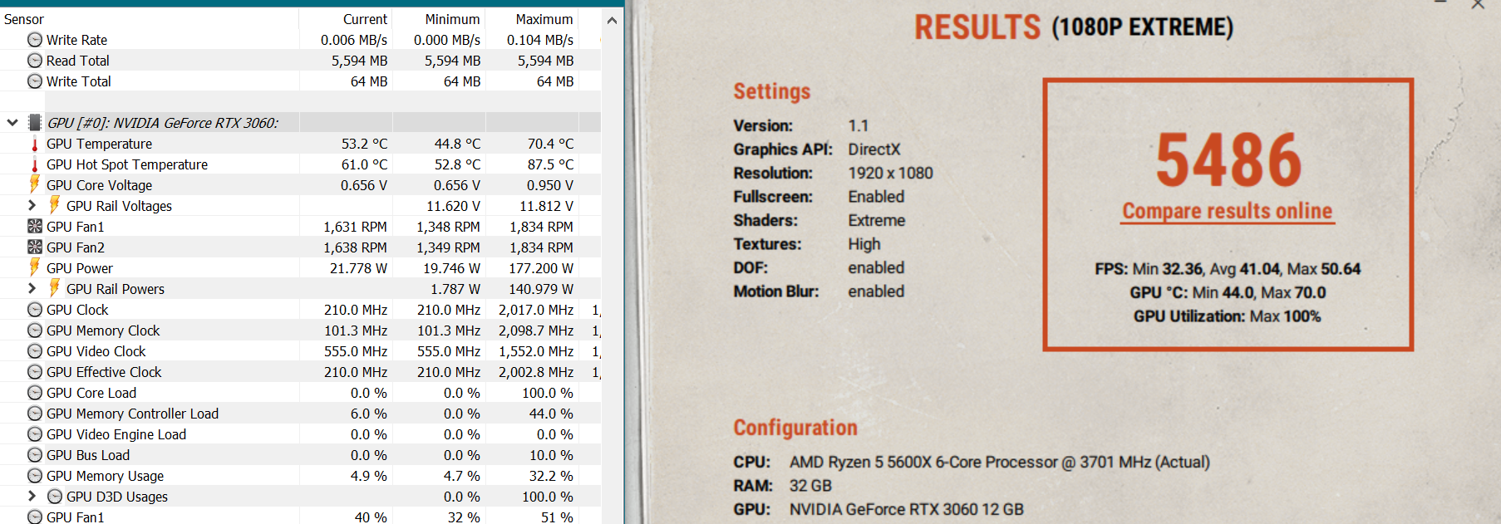The image size is (1501, 524).
Task: Click the Settings heading in results
Action: (x=771, y=91)
